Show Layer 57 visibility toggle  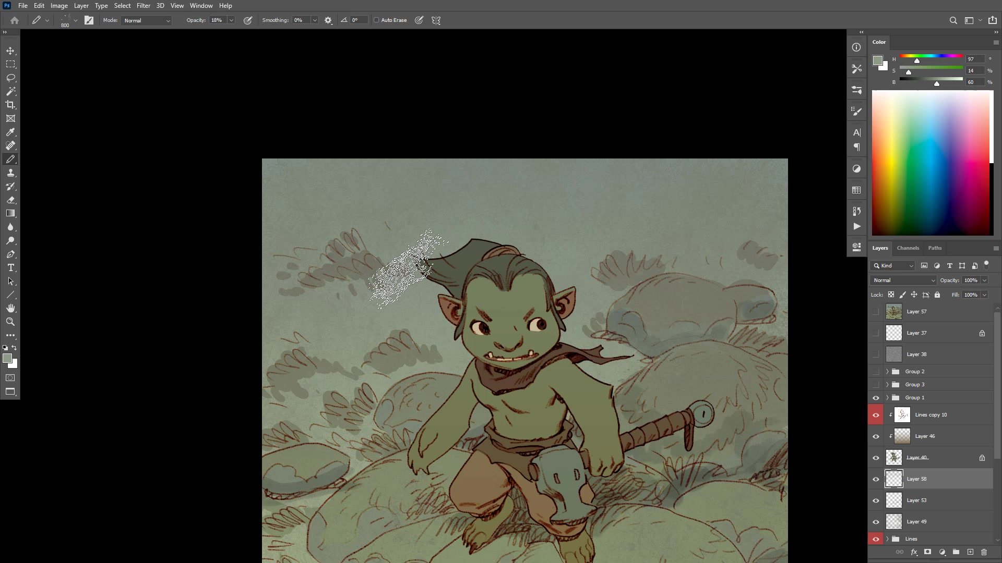tap(876, 312)
